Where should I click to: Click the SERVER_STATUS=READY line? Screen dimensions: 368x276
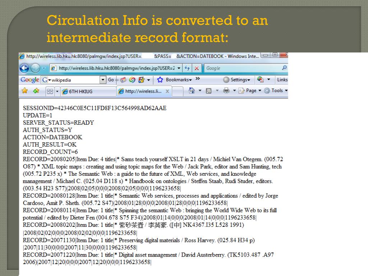[x=59, y=123]
